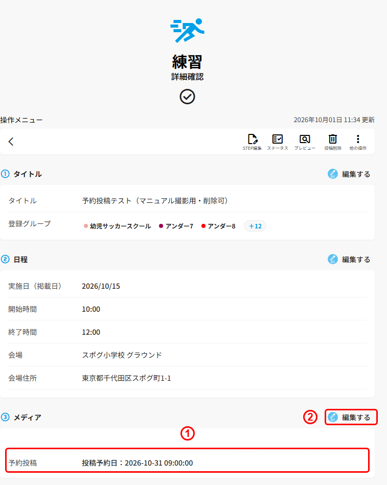Click the 実施日（掲載日） row label
The width and height of the screenshot is (387, 485).
35,286
